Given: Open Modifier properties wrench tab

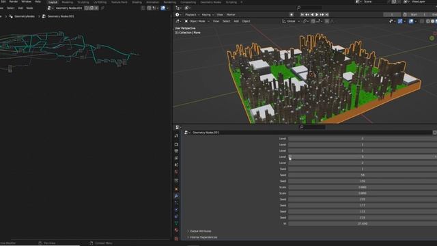Looking at the screenshot, I should click(176, 196).
